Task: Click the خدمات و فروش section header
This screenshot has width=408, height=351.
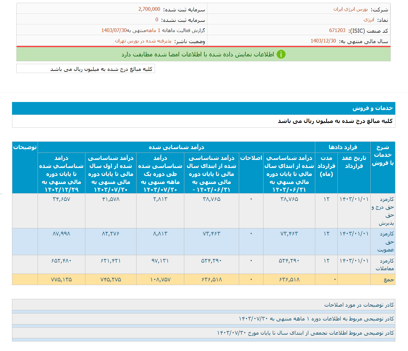Action: coord(204,108)
